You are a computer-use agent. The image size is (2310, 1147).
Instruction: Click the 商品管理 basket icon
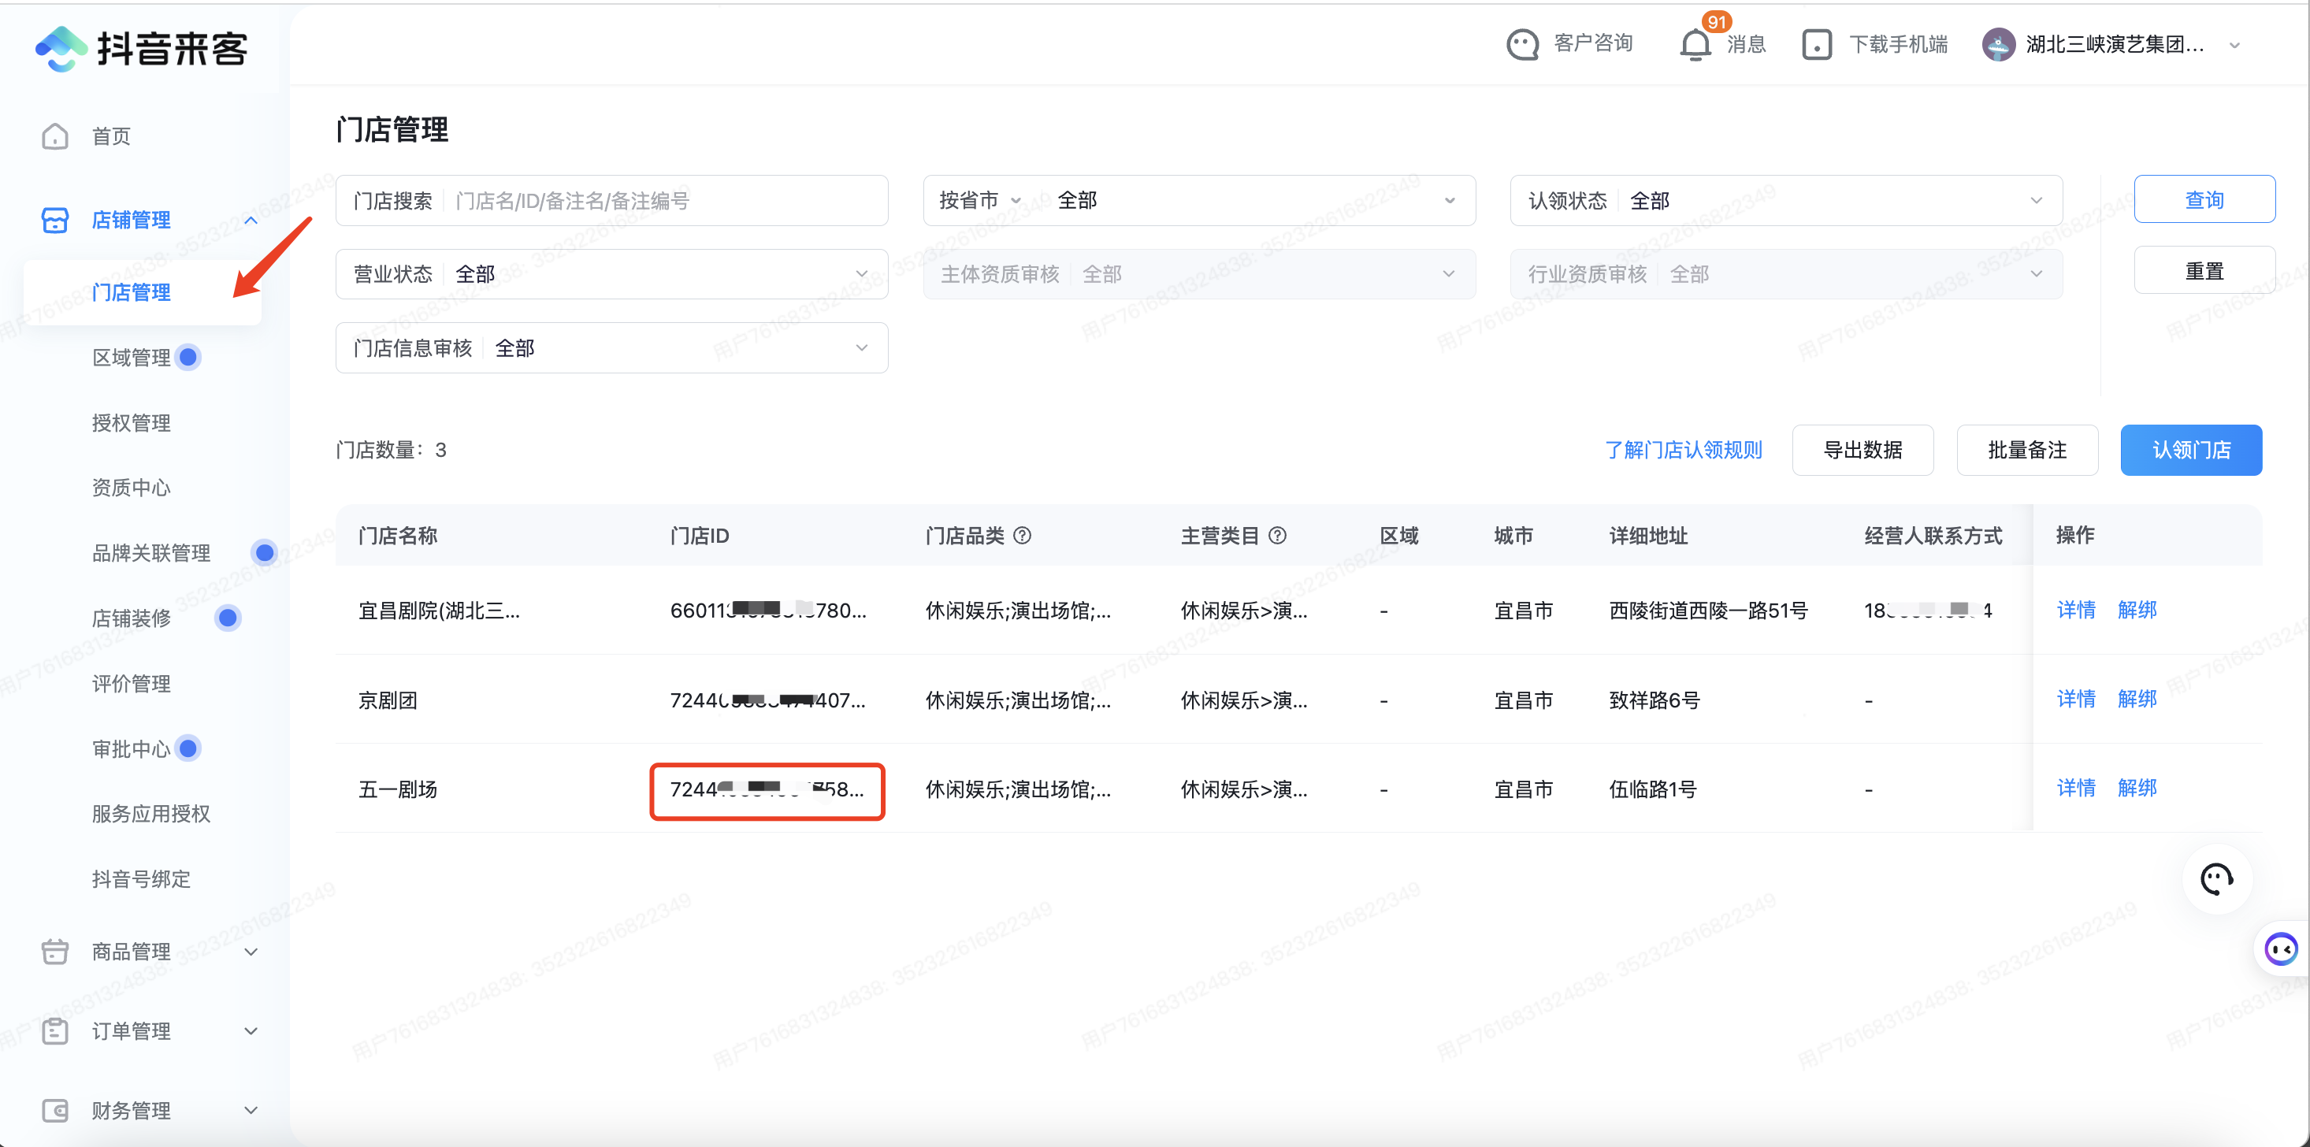[x=54, y=952]
